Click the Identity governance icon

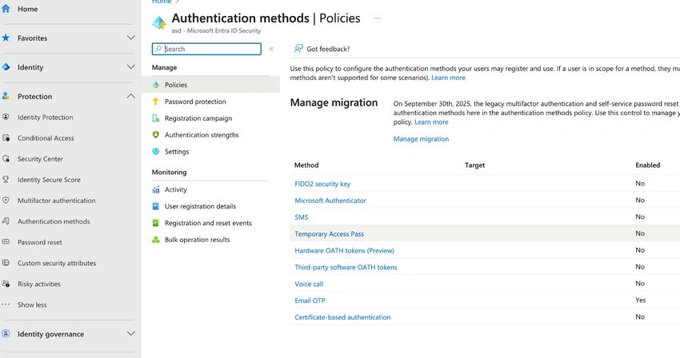tap(6, 334)
